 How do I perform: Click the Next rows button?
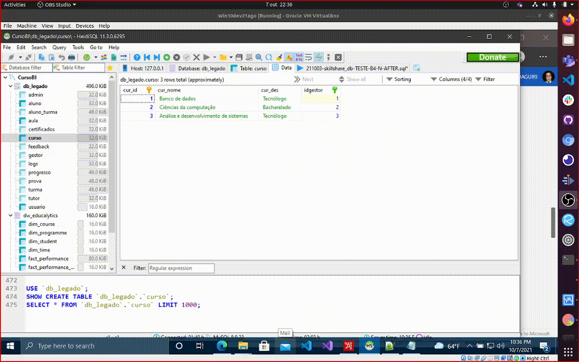(304, 79)
